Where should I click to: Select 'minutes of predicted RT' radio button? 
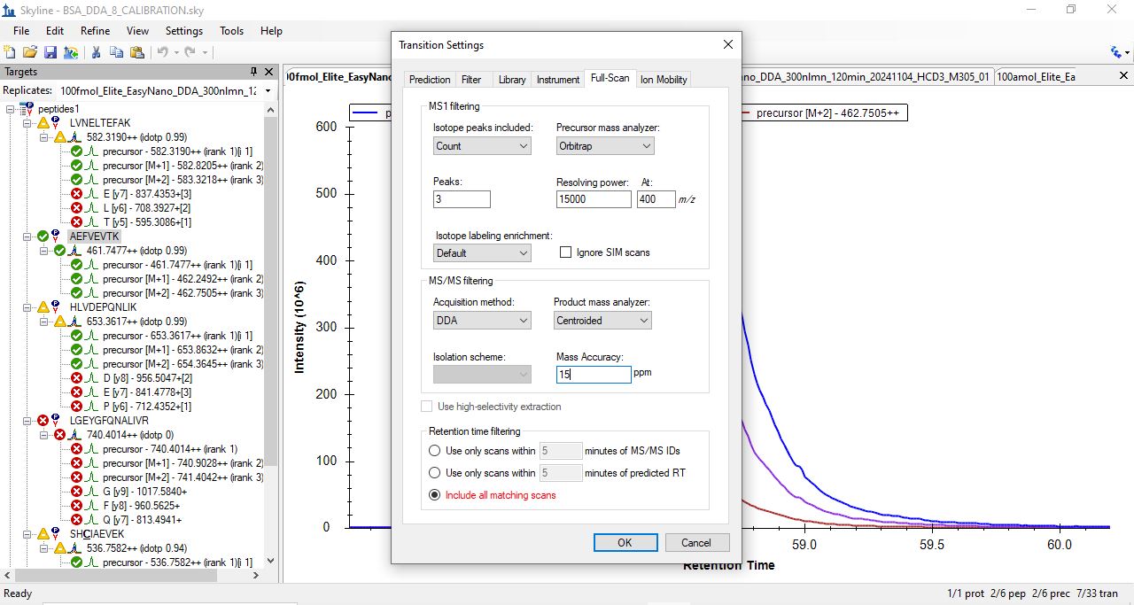[x=434, y=473]
